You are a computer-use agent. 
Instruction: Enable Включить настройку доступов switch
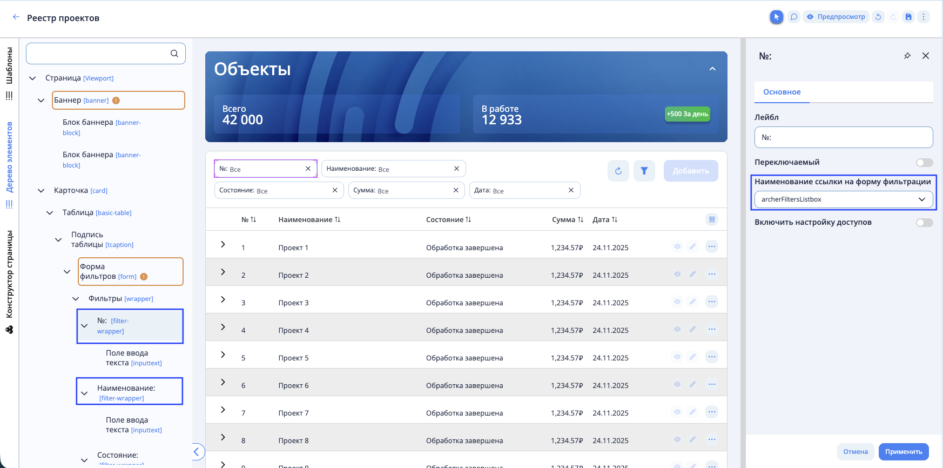pyautogui.click(x=924, y=223)
